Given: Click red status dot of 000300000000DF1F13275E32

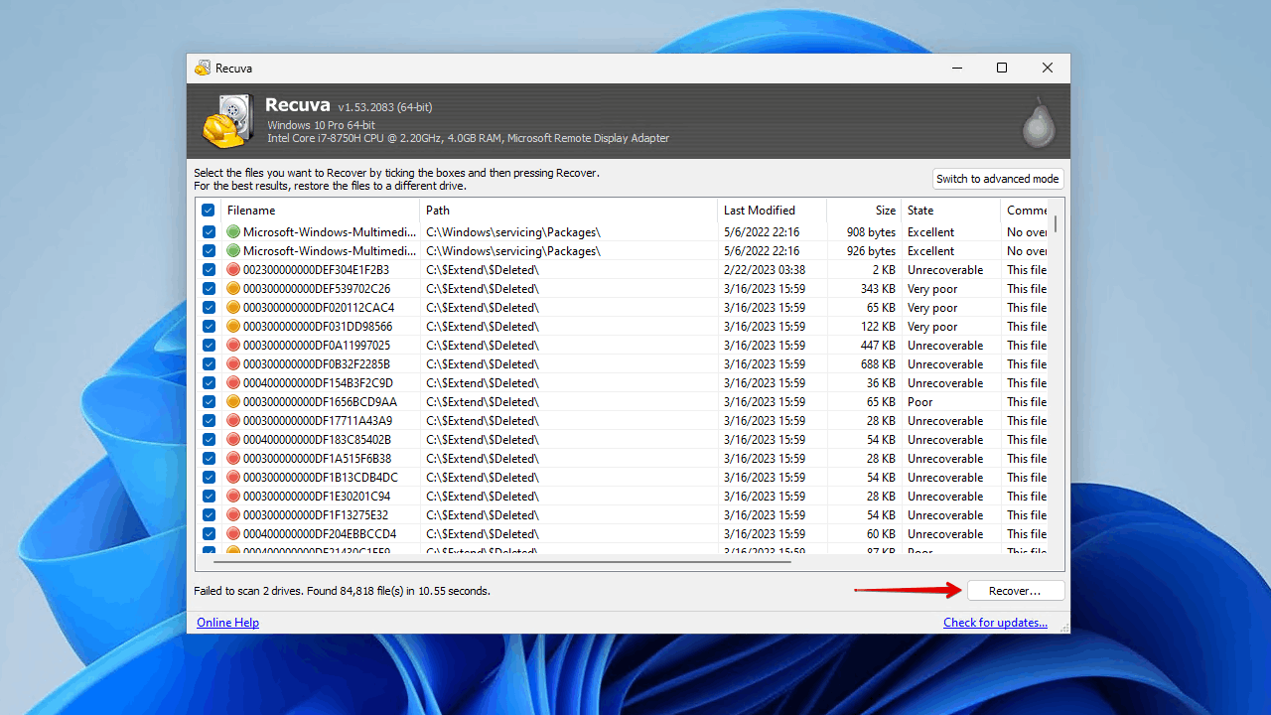Looking at the screenshot, I should pos(233,515).
